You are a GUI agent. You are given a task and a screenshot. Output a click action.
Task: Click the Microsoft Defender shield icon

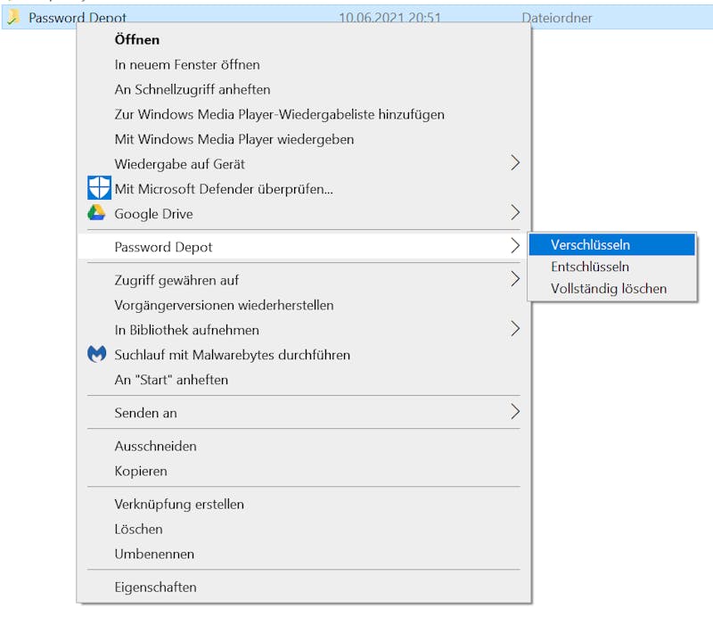click(99, 188)
